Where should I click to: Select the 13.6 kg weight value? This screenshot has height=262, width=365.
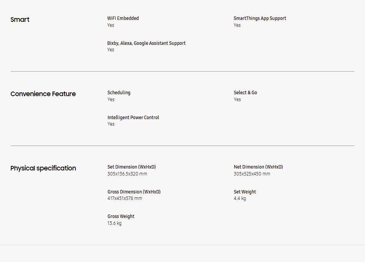click(114, 223)
